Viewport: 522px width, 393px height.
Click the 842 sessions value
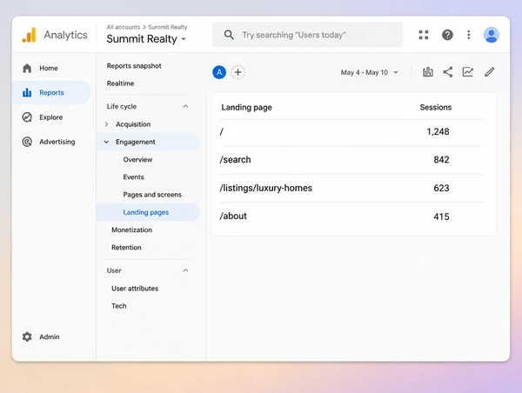coord(441,160)
